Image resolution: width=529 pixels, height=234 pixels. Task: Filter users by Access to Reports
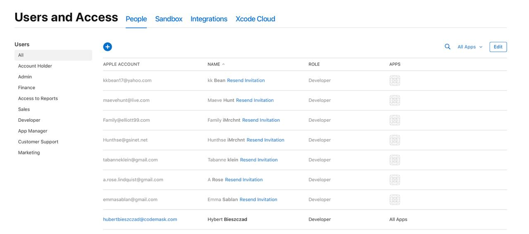pyautogui.click(x=38, y=98)
